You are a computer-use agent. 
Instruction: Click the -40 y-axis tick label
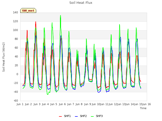pyautogui.click(x=16, y=92)
